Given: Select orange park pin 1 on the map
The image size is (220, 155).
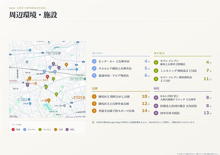Looking at the screenshot, I should pyautogui.click(x=29, y=78).
